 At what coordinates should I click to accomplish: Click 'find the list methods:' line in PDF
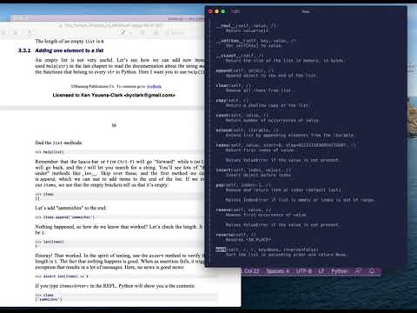click(59, 143)
